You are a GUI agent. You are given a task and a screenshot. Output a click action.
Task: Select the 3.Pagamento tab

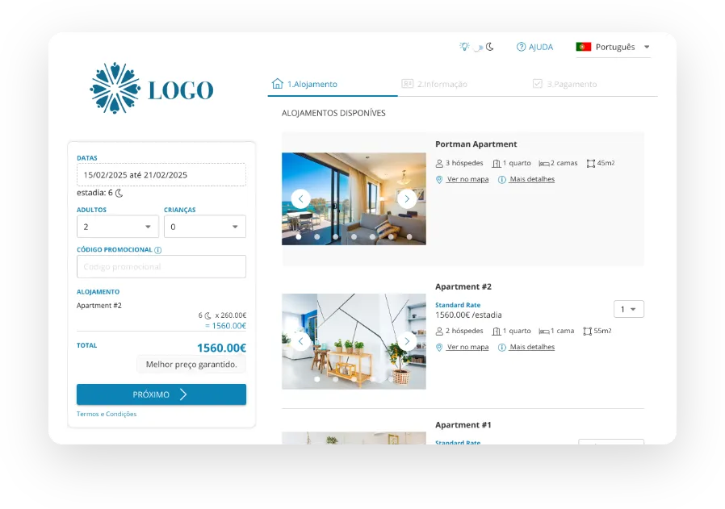point(564,84)
